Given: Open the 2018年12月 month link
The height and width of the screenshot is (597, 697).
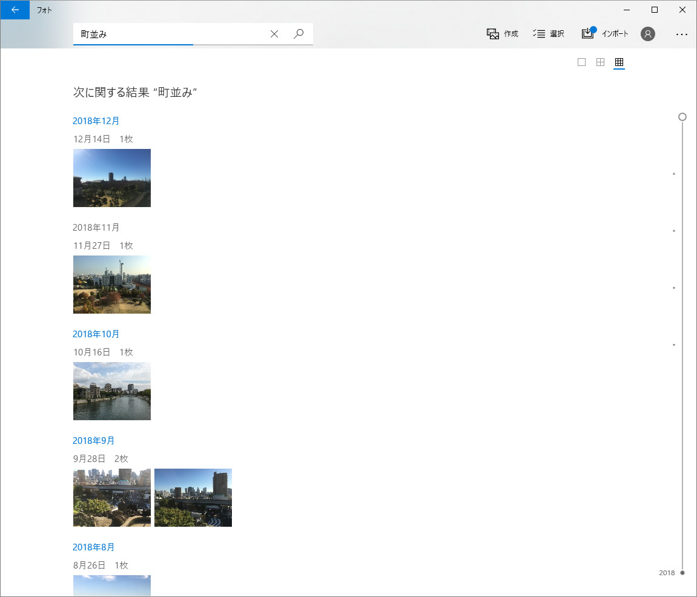Looking at the screenshot, I should [96, 121].
